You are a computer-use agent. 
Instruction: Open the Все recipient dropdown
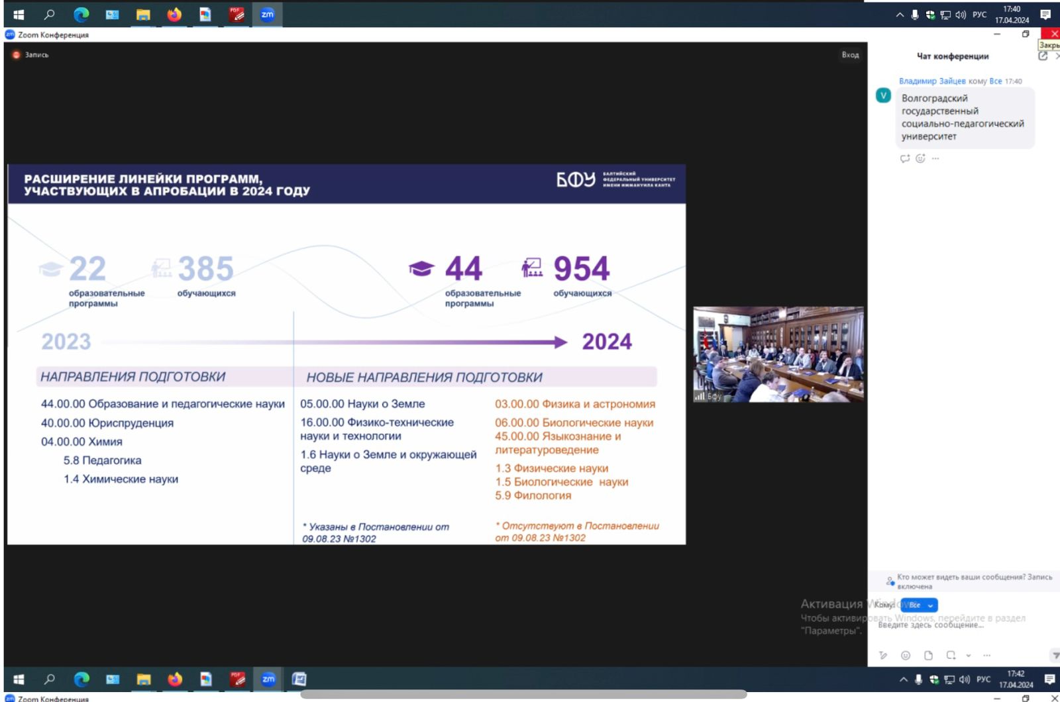(919, 605)
